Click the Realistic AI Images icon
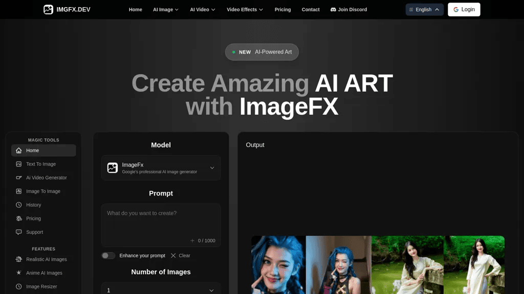The width and height of the screenshot is (524, 294). (19, 259)
